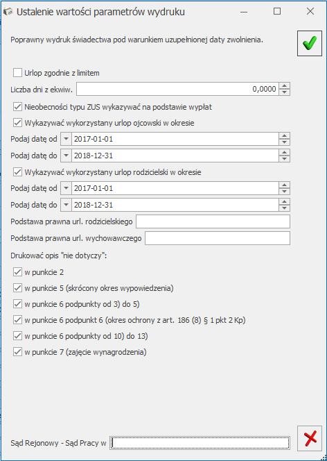Focus the Sąd Rejonowy - Sąd Pracy field
Image resolution: width=327 pixels, height=461 pixels.
[200, 443]
